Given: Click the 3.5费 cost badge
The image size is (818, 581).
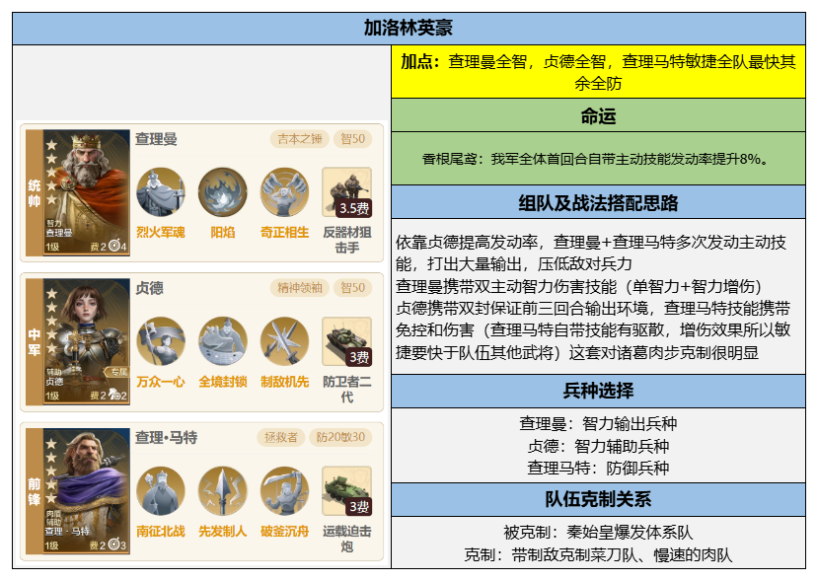Looking at the screenshot, I should coord(354,208).
